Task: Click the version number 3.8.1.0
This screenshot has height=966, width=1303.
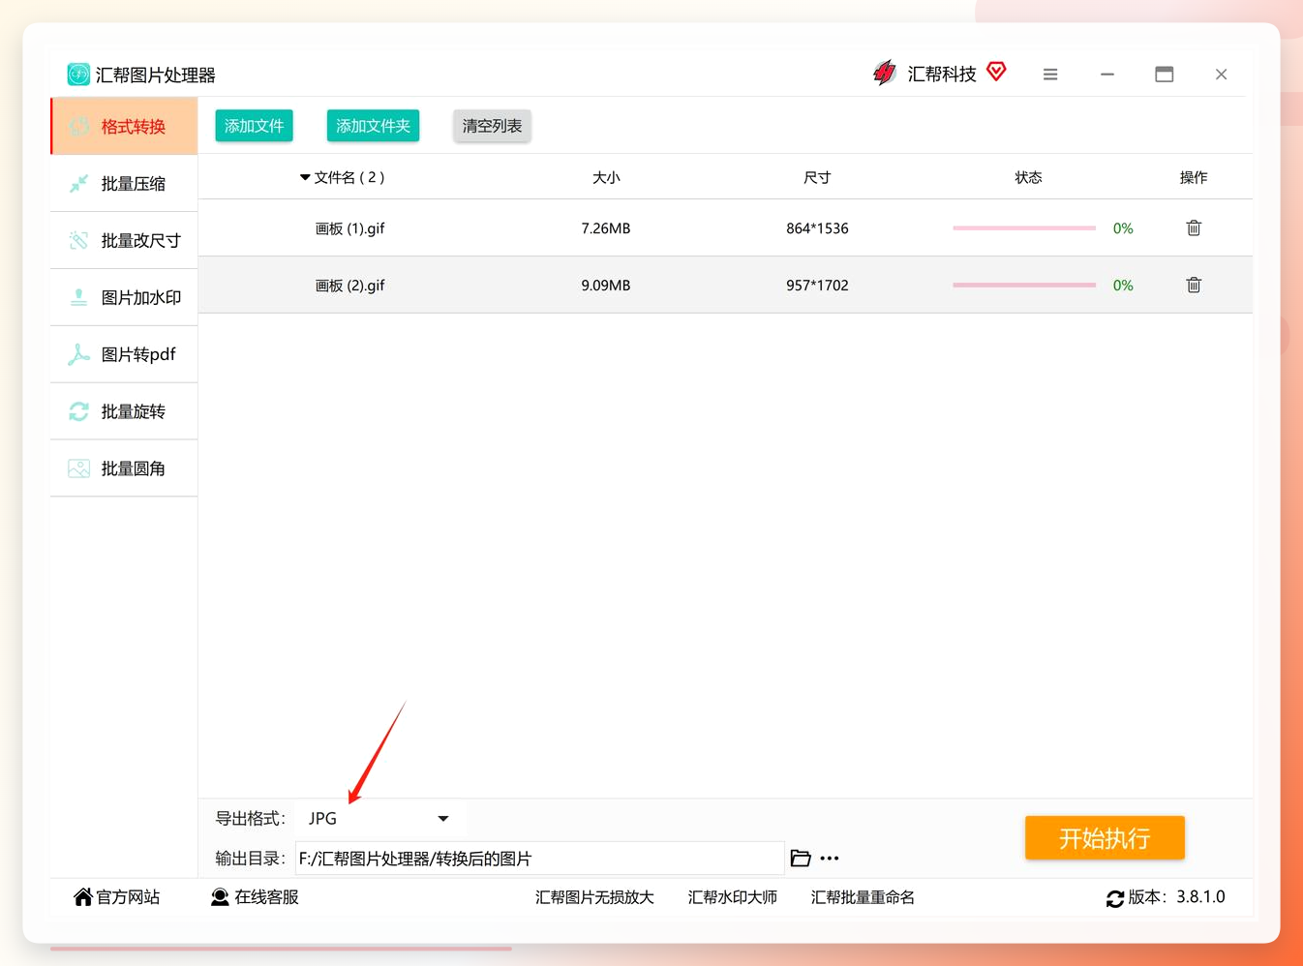Action: [1200, 897]
